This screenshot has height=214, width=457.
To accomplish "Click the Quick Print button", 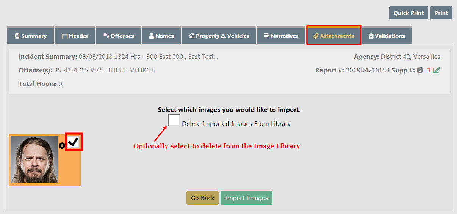I will pos(408,13).
